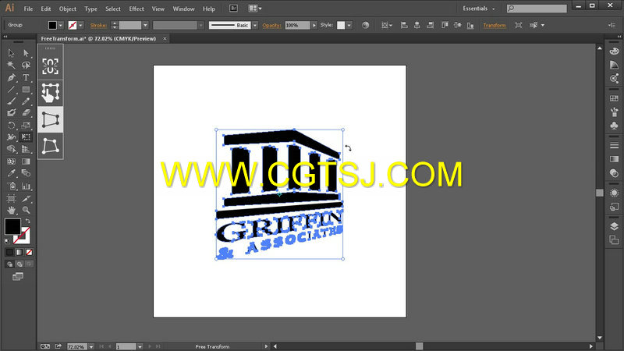Screen dimensions: 624x351
Task: Open the Arrange Documents button
Action: click(255, 9)
